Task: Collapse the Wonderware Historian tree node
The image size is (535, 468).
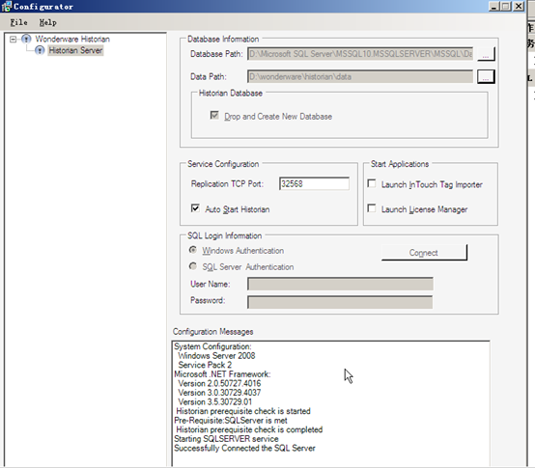Action: tap(13, 40)
